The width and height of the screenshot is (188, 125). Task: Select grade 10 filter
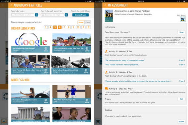pyautogui.click(x=78, y=27)
